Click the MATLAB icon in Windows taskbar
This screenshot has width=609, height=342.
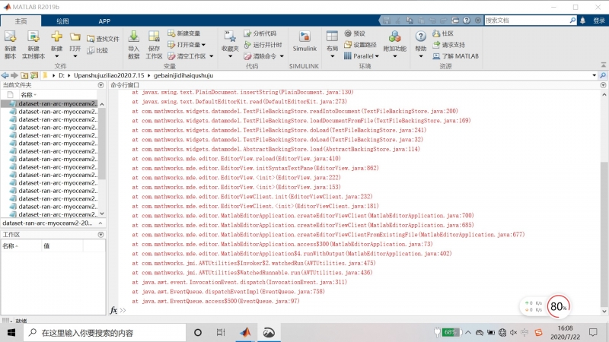[x=245, y=333]
